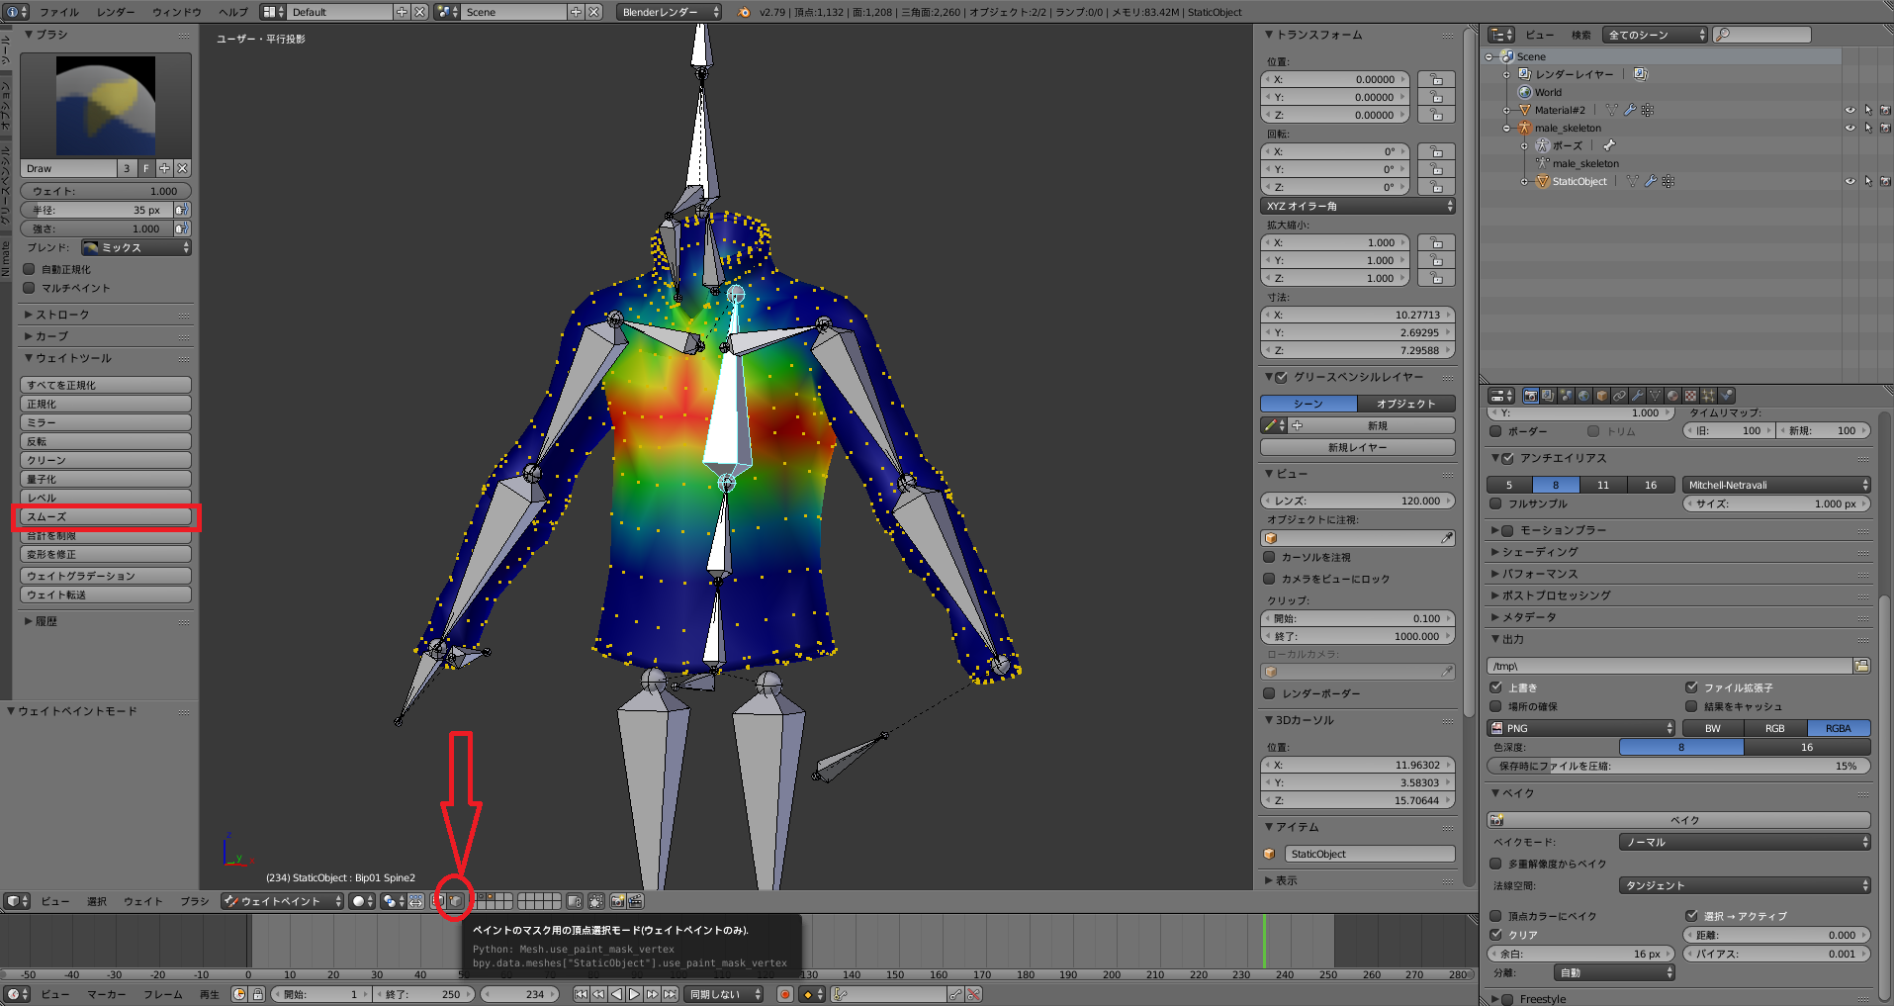The height and width of the screenshot is (1006, 1894).
Task: Click the 新規レイヤー button
Action: pyautogui.click(x=1358, y=447)
